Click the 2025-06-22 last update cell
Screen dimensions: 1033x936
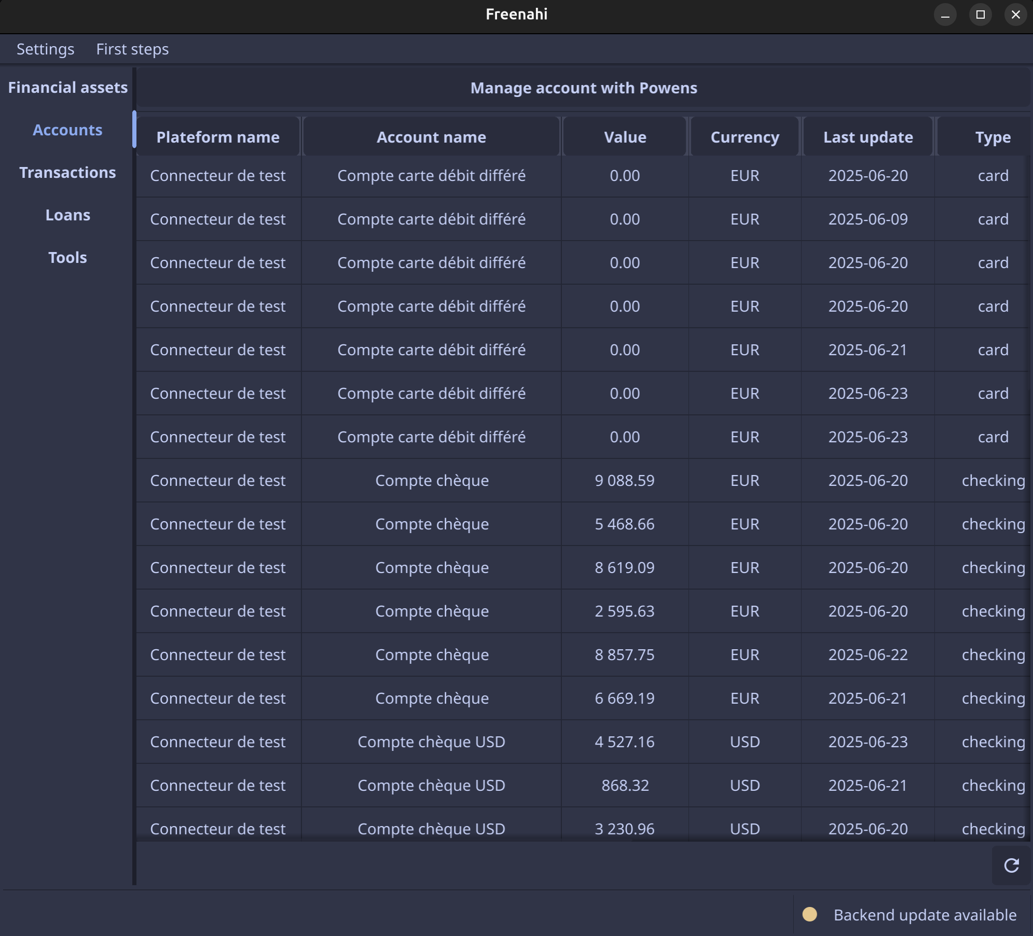pyautogui.click(x=868, y=654)
